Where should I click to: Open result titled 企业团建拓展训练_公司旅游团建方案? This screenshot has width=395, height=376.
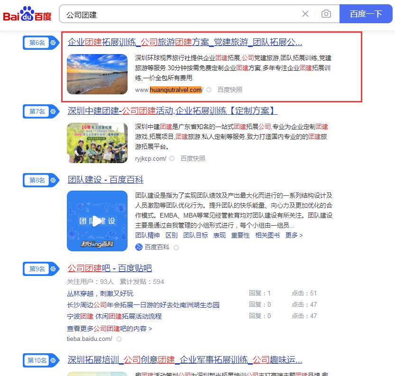click(x=185, y=42)
